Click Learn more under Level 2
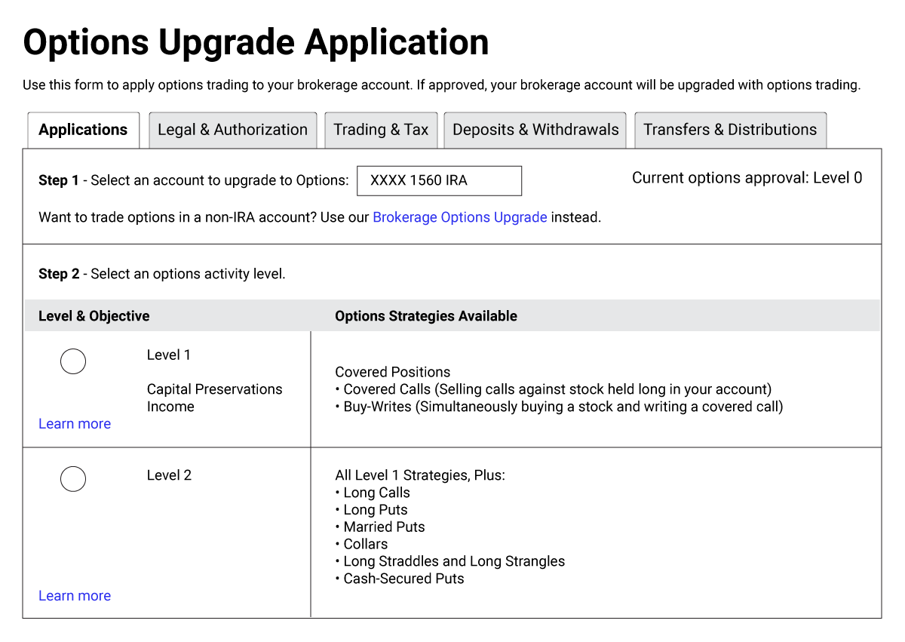 coord(75,596)
